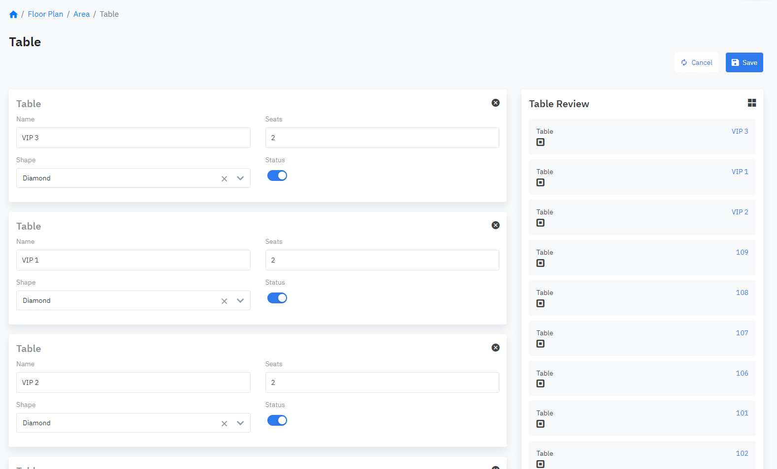Save the table changes
The image size is (777, 469).
pyautogui.click(x=744, y=62)
